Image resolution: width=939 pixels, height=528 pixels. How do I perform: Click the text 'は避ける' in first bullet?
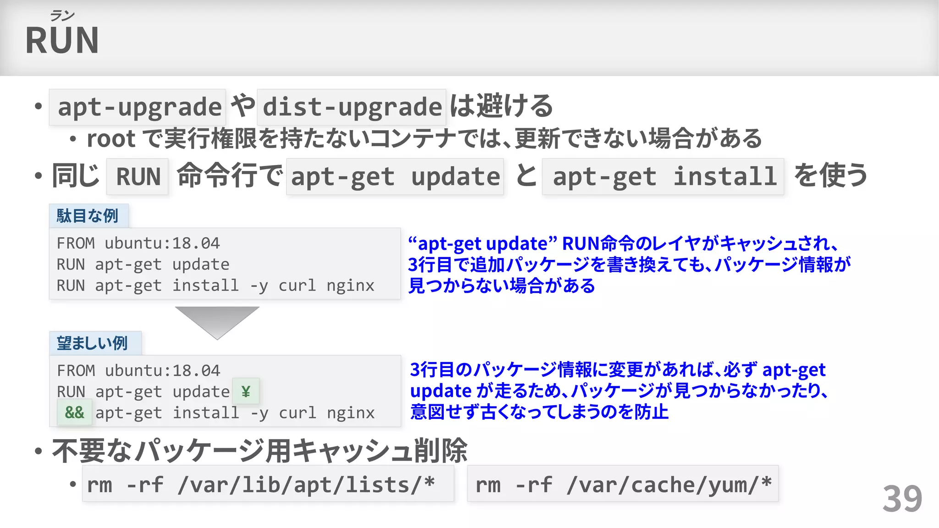(501, 106)
